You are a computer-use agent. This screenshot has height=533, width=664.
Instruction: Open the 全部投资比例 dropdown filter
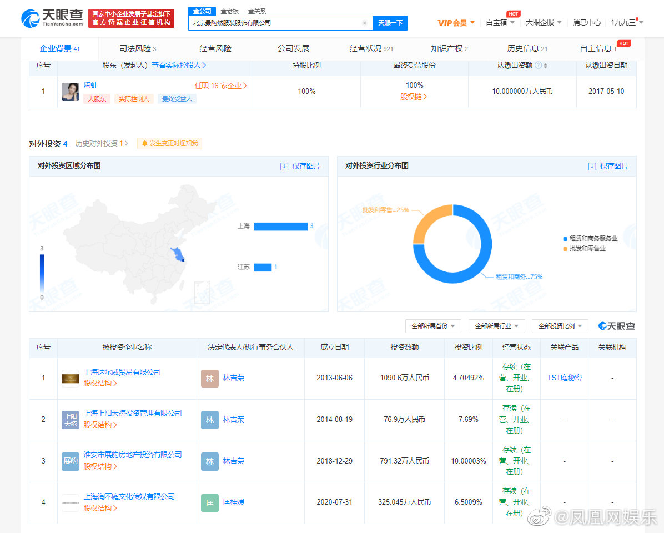coord(560,326)
